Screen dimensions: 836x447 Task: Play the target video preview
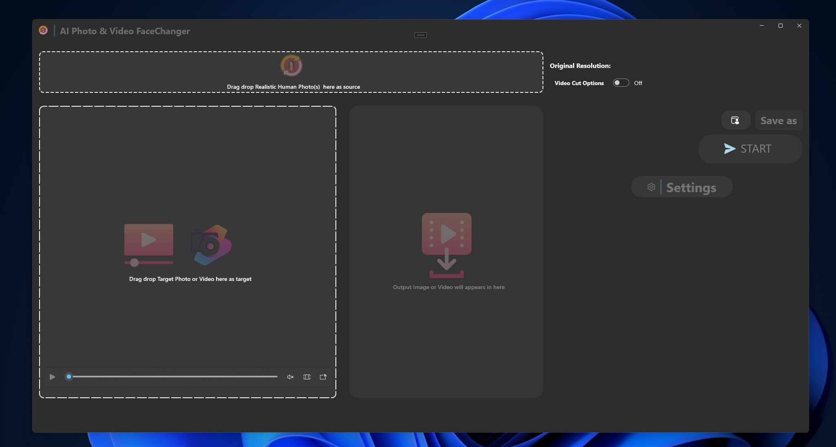click(51, 377)
